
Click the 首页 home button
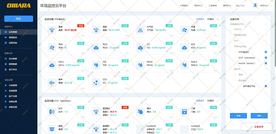pyautogui.click(x=18, y=19)
